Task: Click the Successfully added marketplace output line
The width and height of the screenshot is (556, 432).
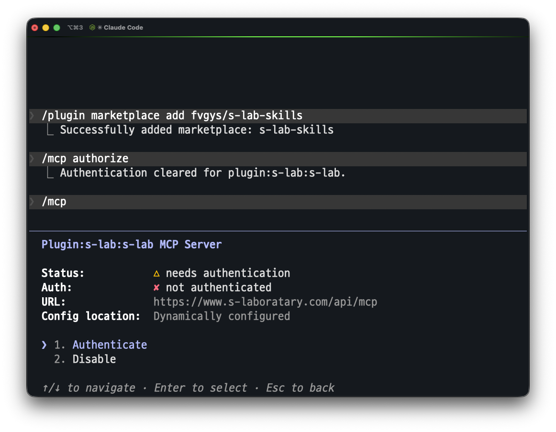Action: pyautogui.click(x=197, y=130)
